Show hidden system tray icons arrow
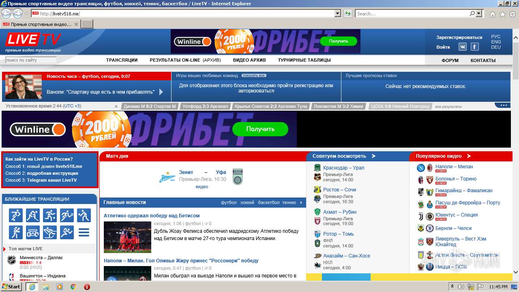This screenshot has height=292, width=519. pyautogui.click(x=452, y=287)
